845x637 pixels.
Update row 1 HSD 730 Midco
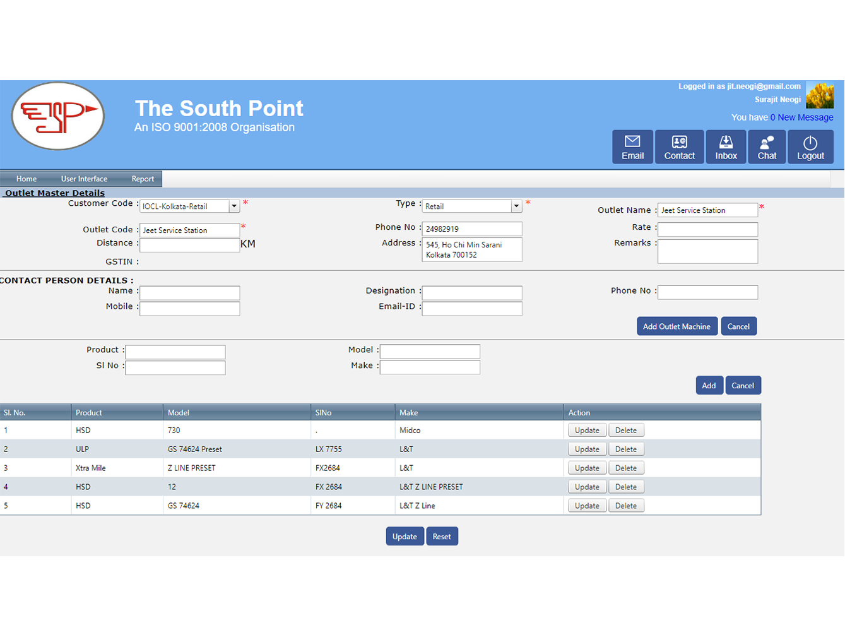(587, 431)
